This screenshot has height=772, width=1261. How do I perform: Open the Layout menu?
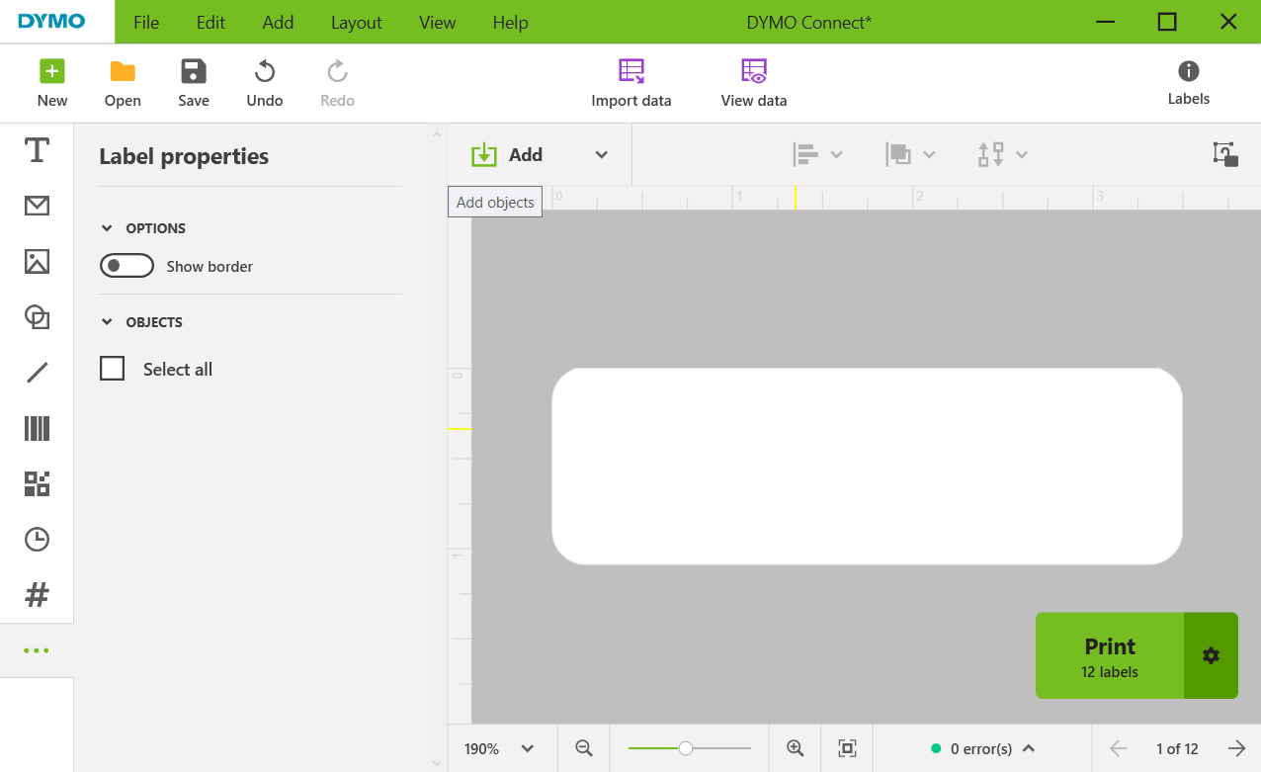click(x=356, y=22)
